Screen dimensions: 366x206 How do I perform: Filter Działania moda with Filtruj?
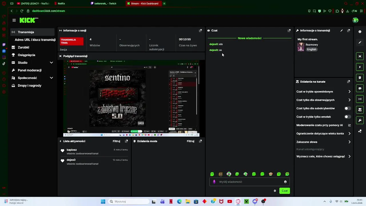click(x=190, y=141)
